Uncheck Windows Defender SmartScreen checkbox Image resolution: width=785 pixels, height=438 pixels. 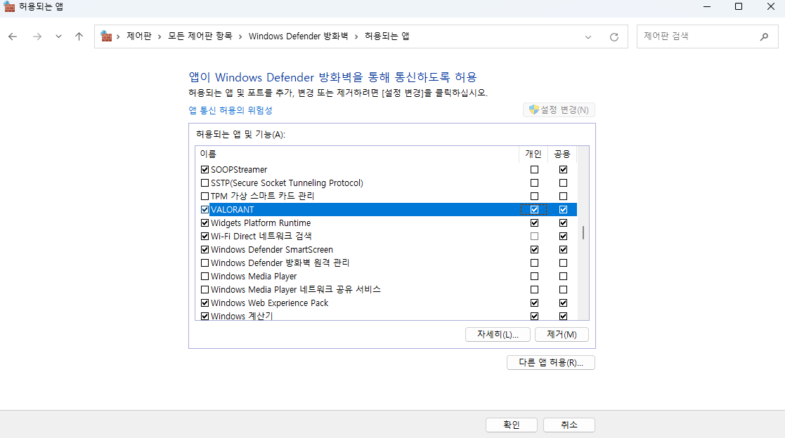click(205, 249)
